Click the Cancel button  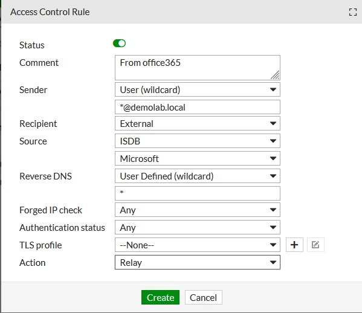point(204,297)
